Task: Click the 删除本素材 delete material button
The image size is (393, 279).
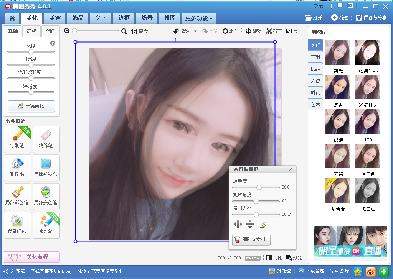Action: click(251, 240)
